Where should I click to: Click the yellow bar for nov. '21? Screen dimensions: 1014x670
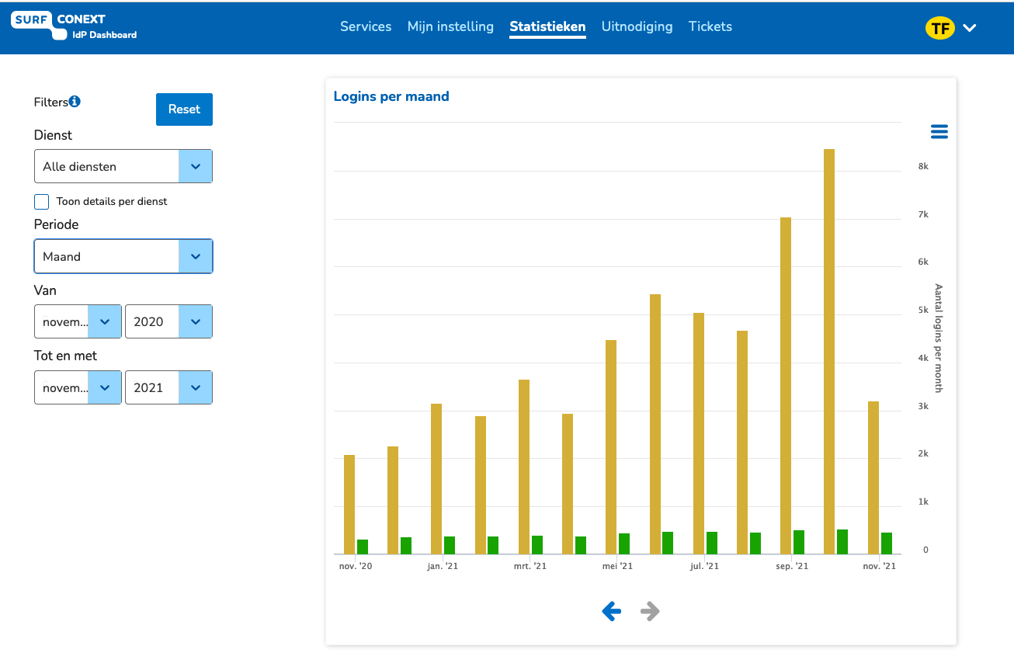[x=873, y=477]
